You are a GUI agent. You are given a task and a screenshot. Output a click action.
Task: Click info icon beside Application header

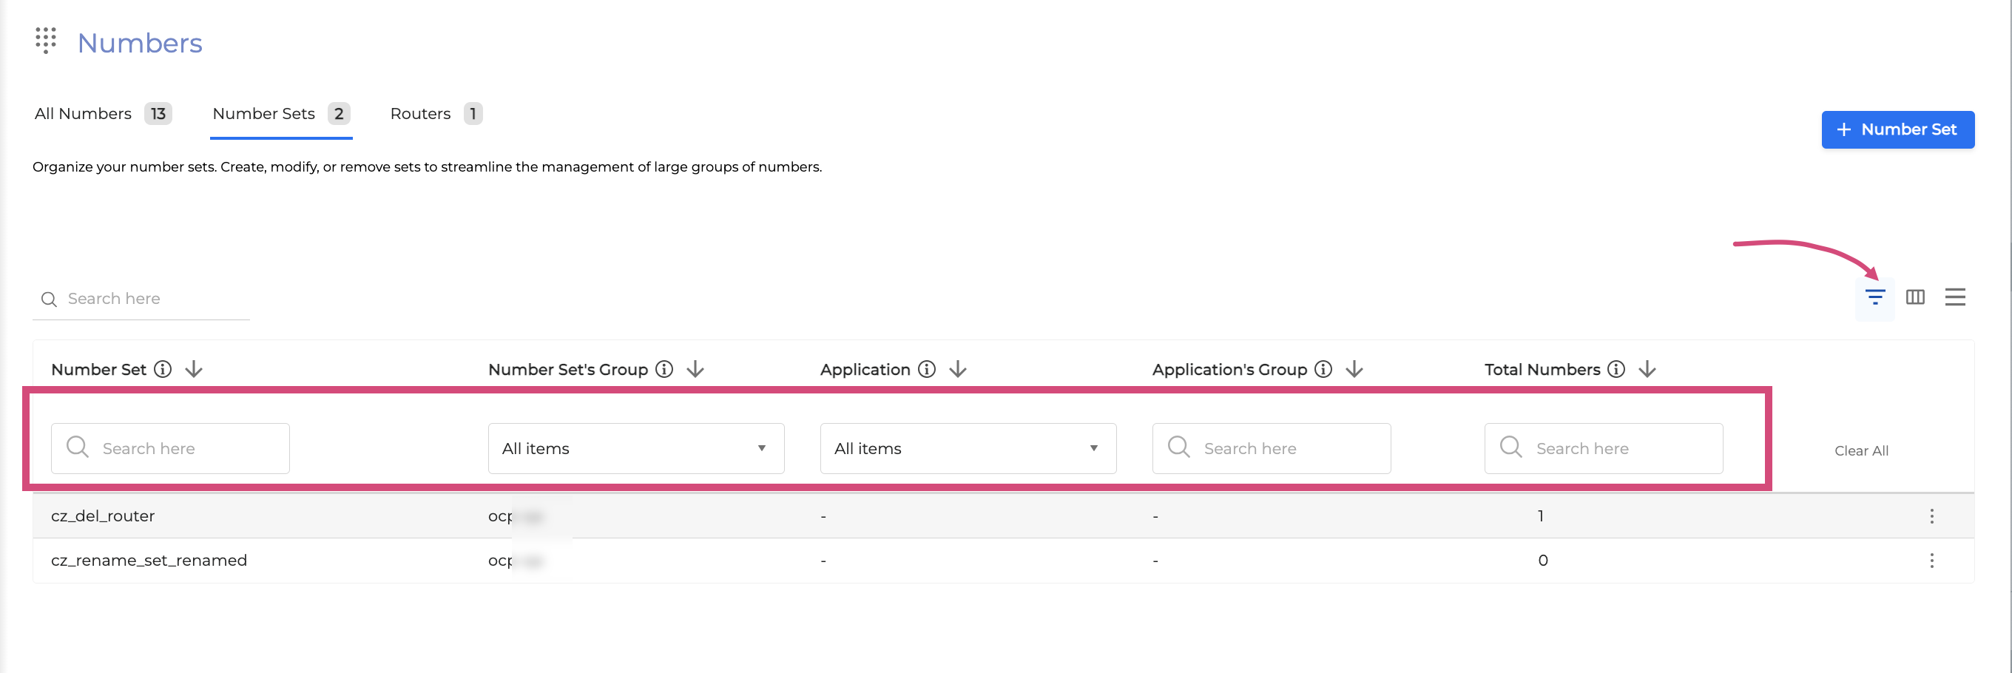(926, 369)
